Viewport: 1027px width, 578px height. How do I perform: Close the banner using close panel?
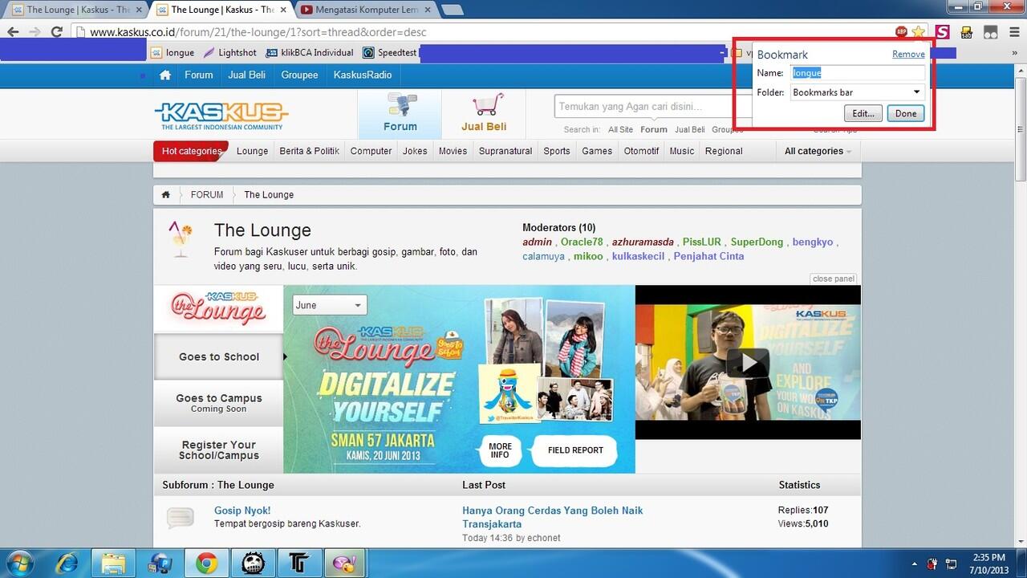[x=834, y=279]
